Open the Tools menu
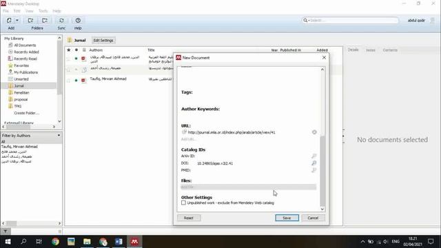 (x=43, y=11)
